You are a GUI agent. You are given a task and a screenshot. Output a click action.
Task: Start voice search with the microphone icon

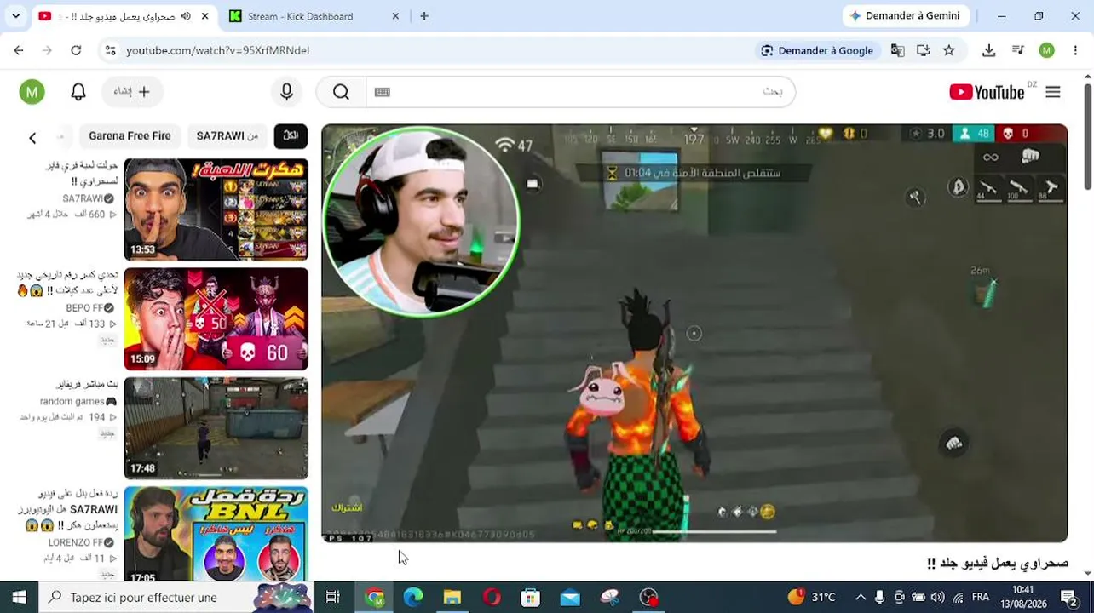[x=286, y=92]
